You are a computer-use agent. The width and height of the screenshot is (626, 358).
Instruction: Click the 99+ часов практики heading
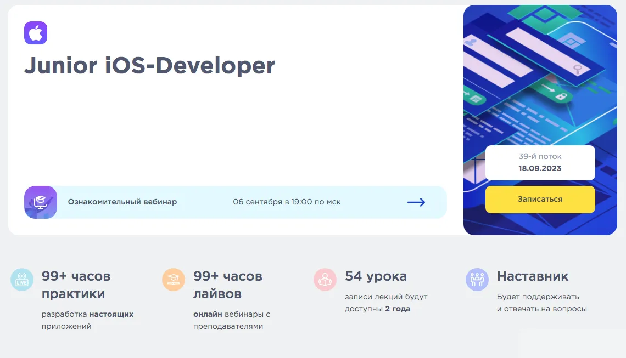click(76, 285)
